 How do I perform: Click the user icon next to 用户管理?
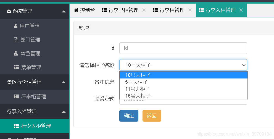15,26
